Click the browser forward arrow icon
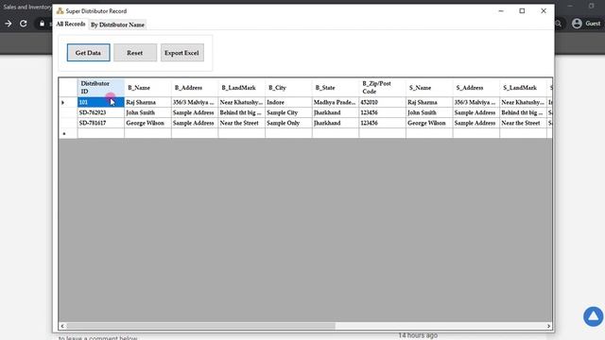This screenshot has height=340, width=605. tap(9, 24)
